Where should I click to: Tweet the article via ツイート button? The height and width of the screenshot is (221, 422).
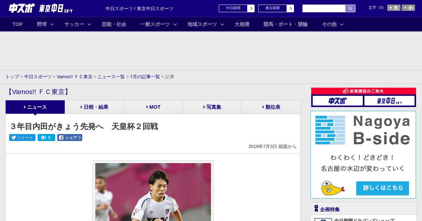point(22,138)
